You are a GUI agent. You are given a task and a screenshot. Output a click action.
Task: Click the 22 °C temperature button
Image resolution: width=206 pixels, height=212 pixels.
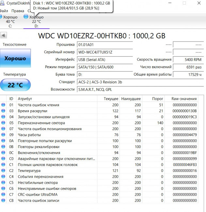tap(15, 85)
